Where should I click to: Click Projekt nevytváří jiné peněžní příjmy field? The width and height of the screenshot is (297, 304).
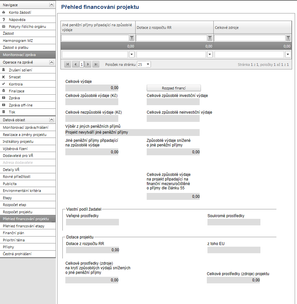coord(132,132)
